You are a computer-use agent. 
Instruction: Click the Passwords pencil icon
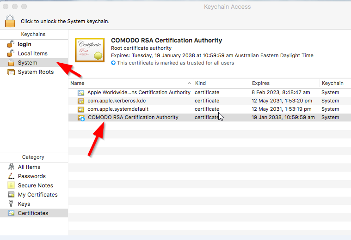(11, 176)
